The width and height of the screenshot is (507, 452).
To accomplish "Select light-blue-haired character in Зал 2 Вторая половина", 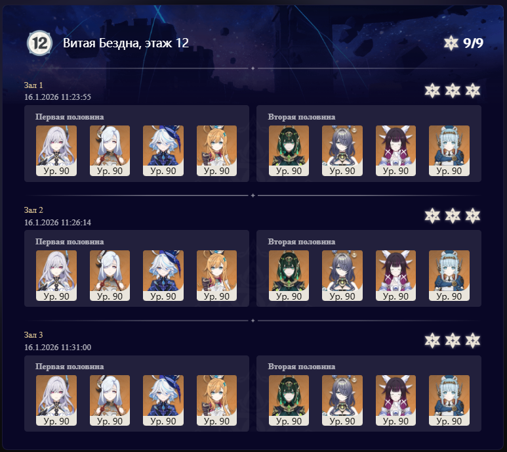I will [449, 276].
